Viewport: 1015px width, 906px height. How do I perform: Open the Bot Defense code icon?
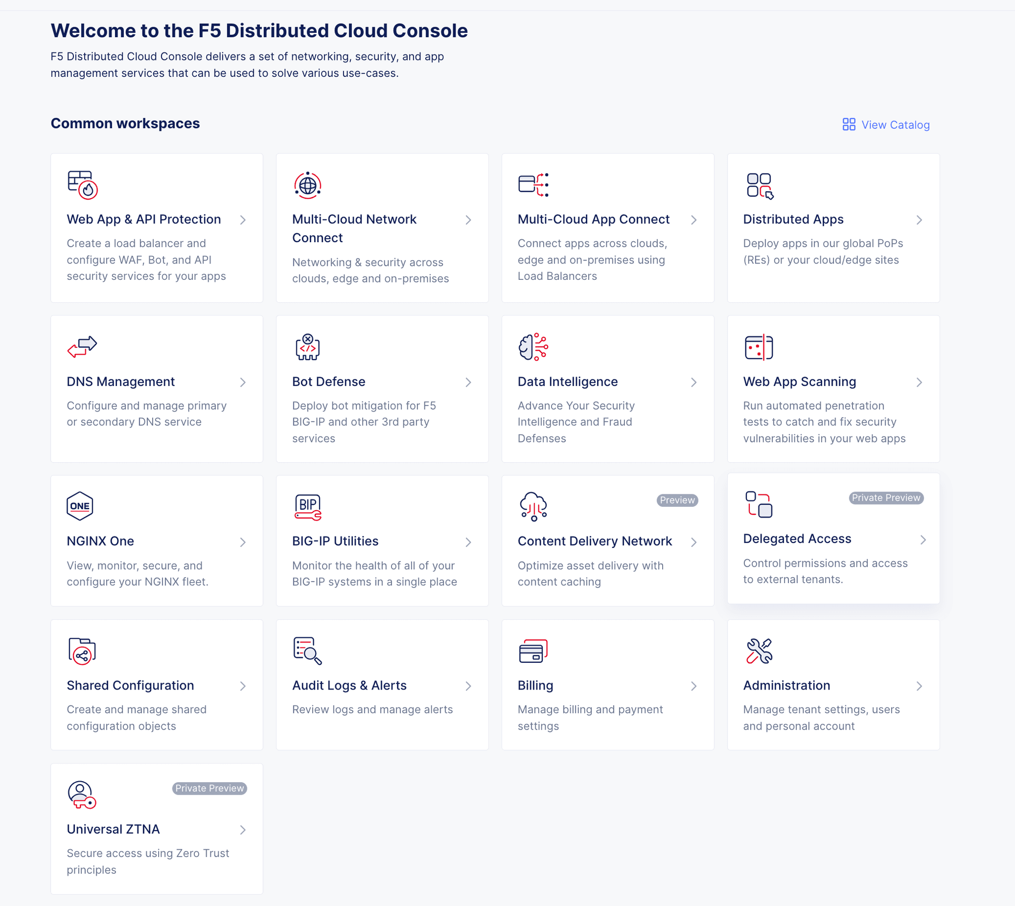click(307, 347)
